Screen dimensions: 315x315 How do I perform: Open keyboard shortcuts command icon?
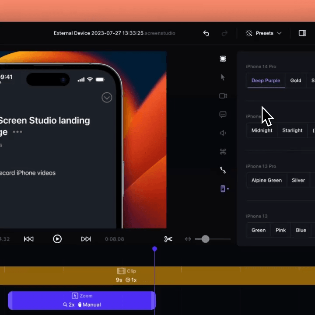click(223, 152)
